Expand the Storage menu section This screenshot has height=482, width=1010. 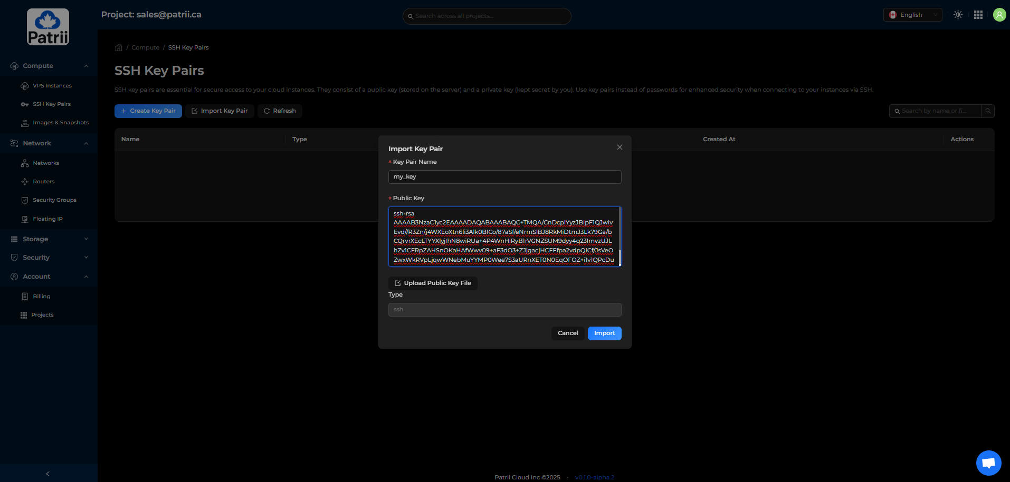coord(49,239)
